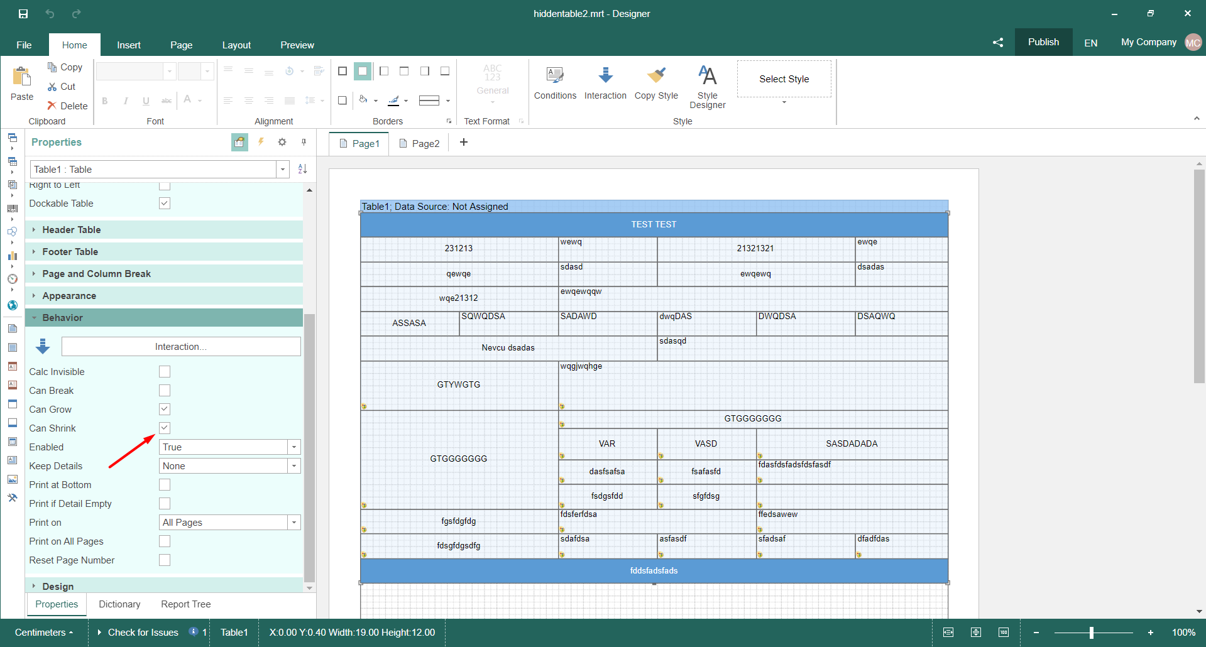The width and height of the screenshot is (1206, 647).
Task: Collapse the Behavior section
Action: click(x=163, y=318)
